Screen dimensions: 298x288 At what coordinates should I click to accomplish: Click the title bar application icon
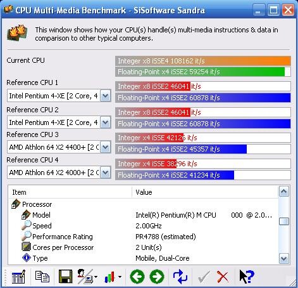[8, 10]
